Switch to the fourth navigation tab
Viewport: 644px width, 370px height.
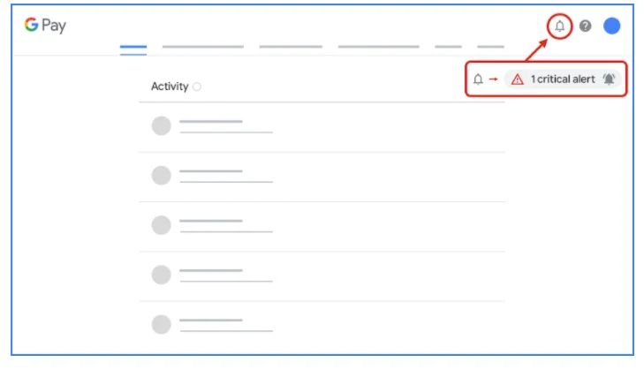coord(378,47)
